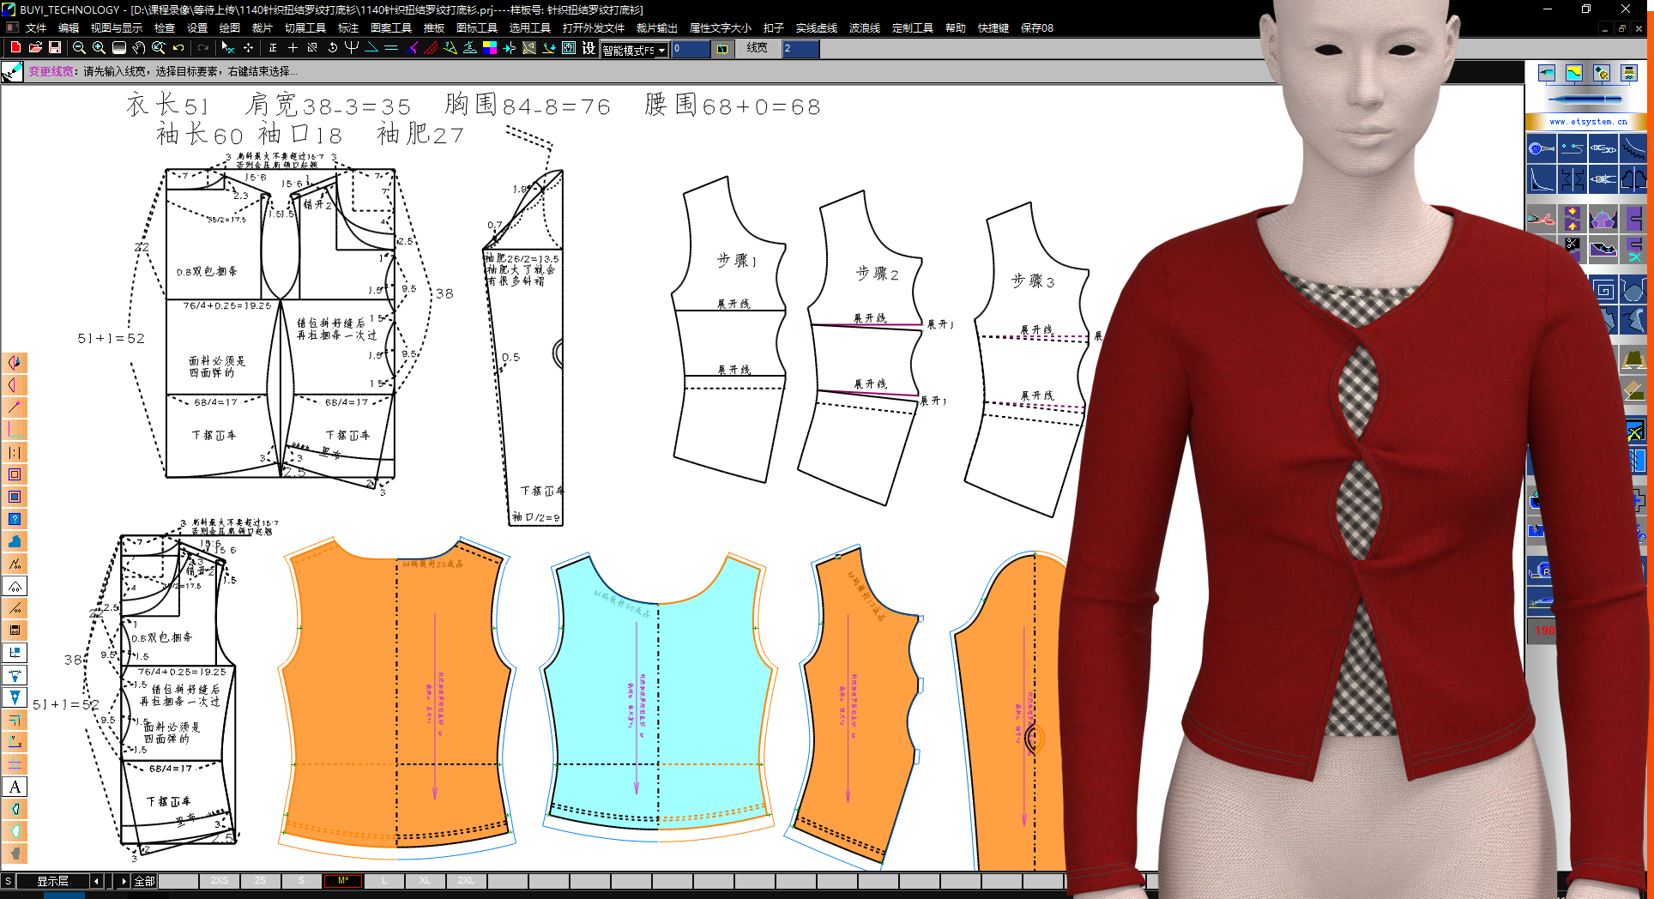
Task: Click the yellow curve icon in right panel
Action: 1574,73
